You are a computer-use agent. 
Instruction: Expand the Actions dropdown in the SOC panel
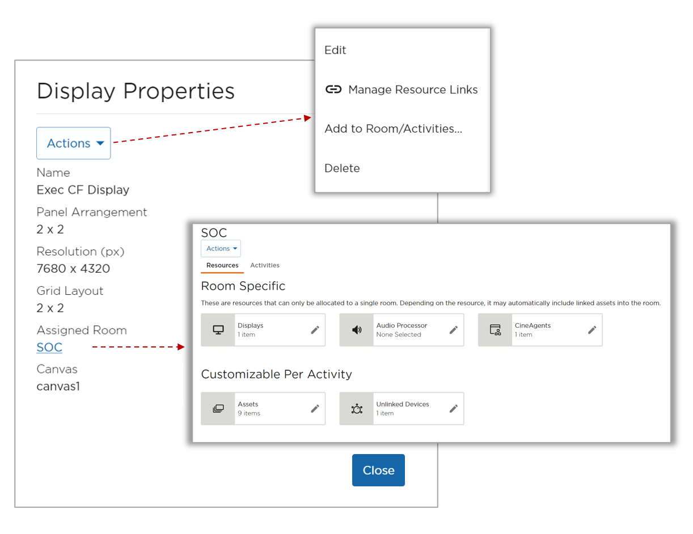(221, 248)
